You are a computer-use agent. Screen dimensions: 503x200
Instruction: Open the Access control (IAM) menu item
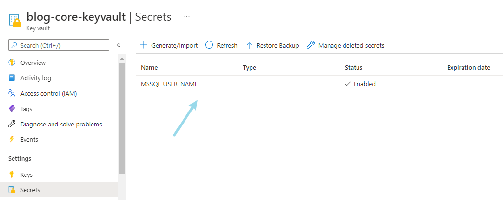[48, 94]
